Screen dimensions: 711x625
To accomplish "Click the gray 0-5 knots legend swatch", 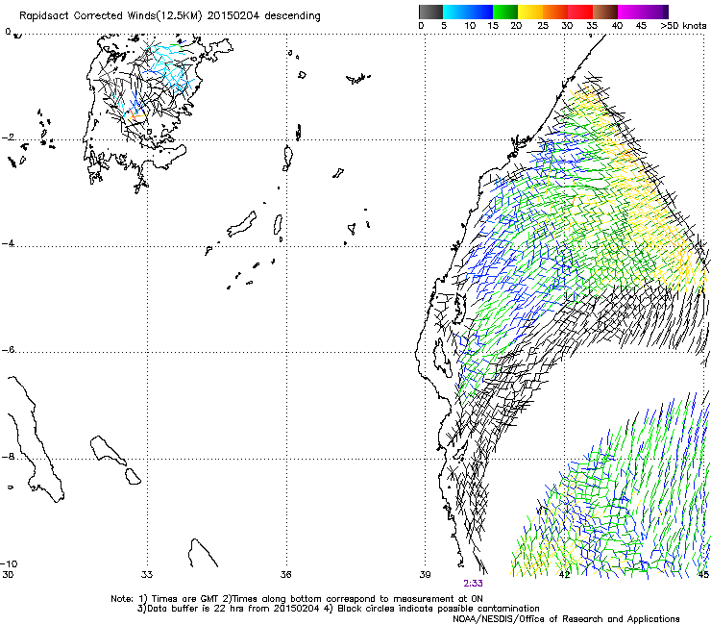I will pos(430,12).
